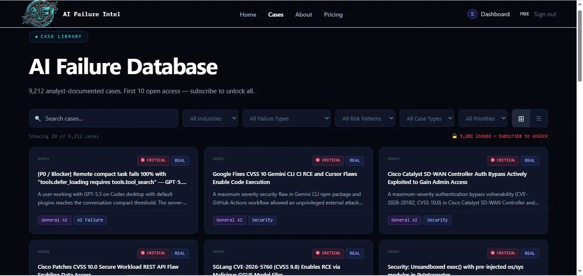
Task: Open the All Industries dropdown
Action: [210, 118]
